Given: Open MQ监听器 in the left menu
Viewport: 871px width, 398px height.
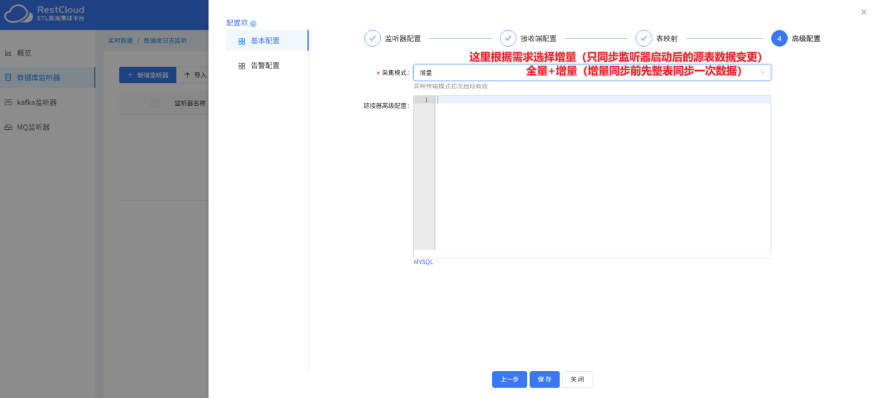Looking at the screenshot, I should [47, 127].
